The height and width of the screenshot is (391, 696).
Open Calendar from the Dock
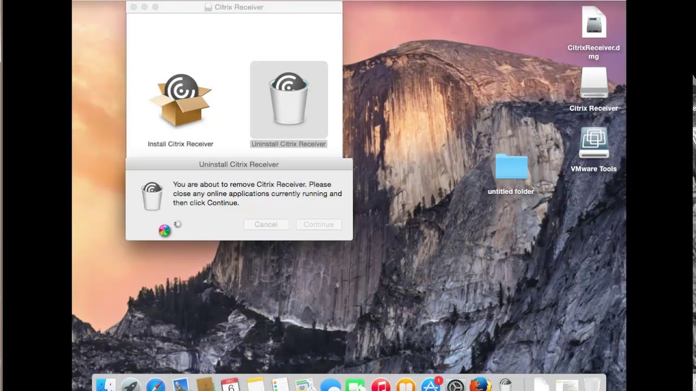[231, 384]
